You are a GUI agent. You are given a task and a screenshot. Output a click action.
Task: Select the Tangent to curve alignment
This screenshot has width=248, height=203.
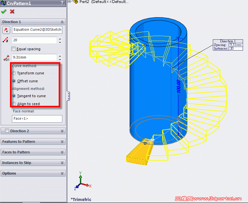pos(14,96)
